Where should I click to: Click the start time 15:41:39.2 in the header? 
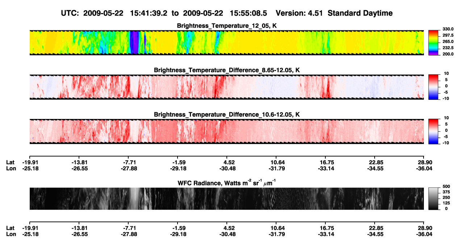click(149, 13)
